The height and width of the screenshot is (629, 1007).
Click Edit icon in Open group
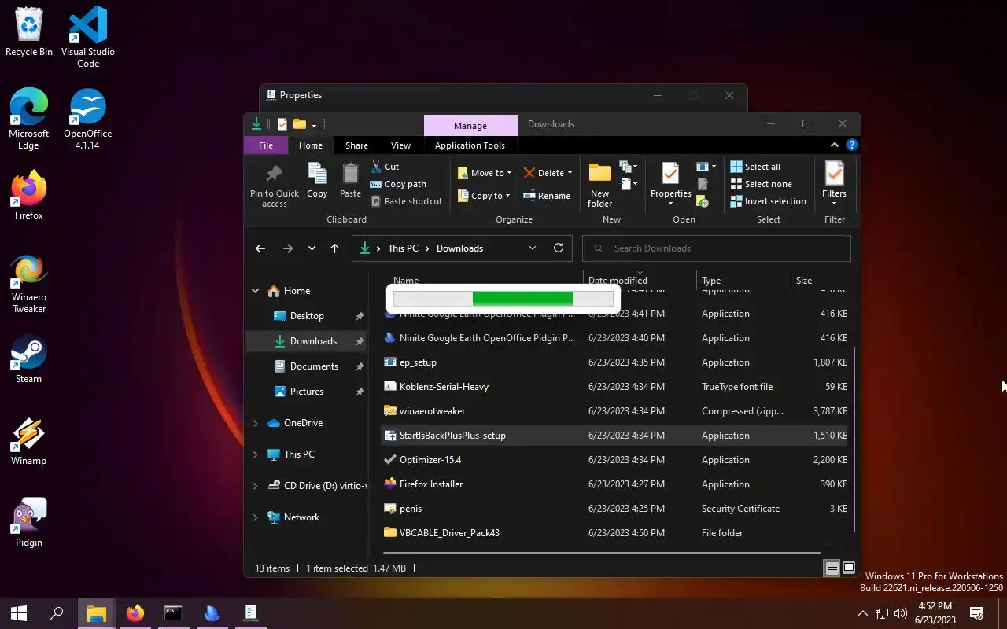coord(703,184)
